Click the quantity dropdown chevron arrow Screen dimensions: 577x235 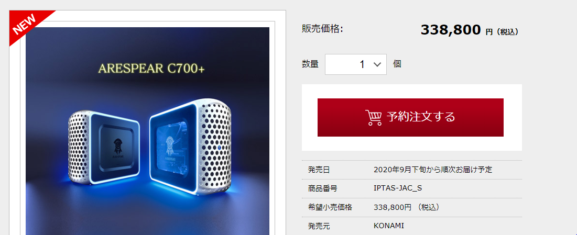coord(377,64)
